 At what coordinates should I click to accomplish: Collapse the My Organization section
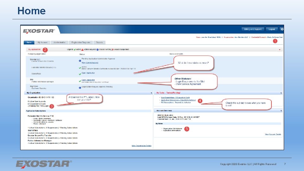(x=151, y=93)
